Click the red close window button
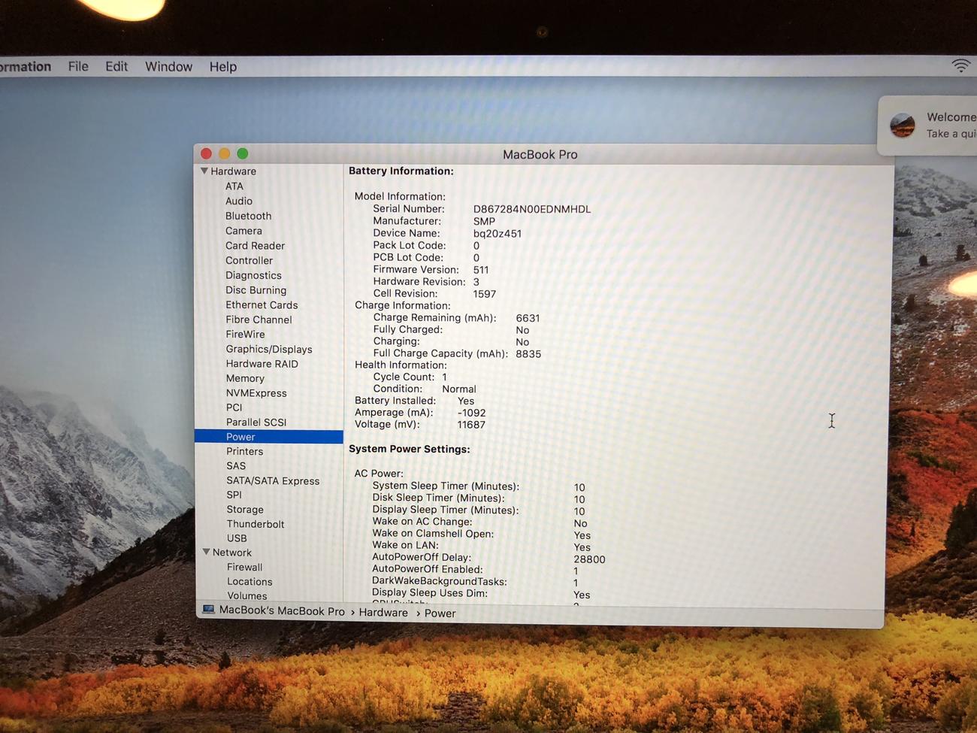The image size is (977, 733). click(x=206, y=153)
